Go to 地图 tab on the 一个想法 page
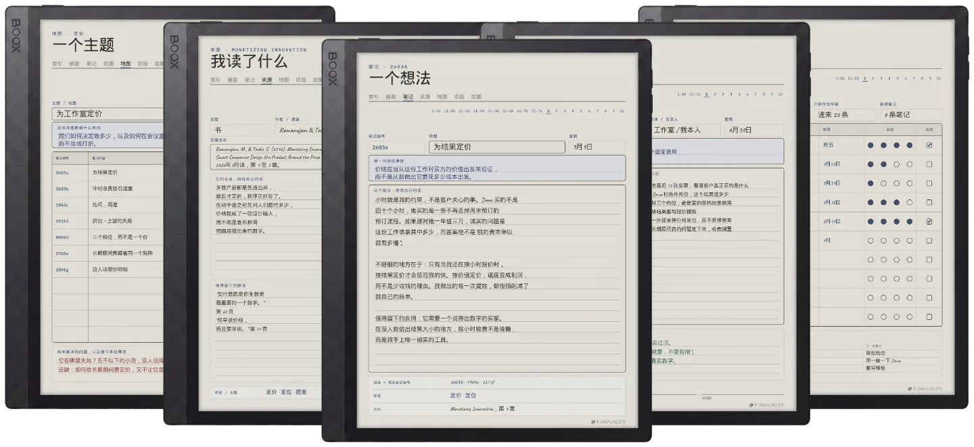The width and height of the screenshot is (974, 447). point(442,97)
